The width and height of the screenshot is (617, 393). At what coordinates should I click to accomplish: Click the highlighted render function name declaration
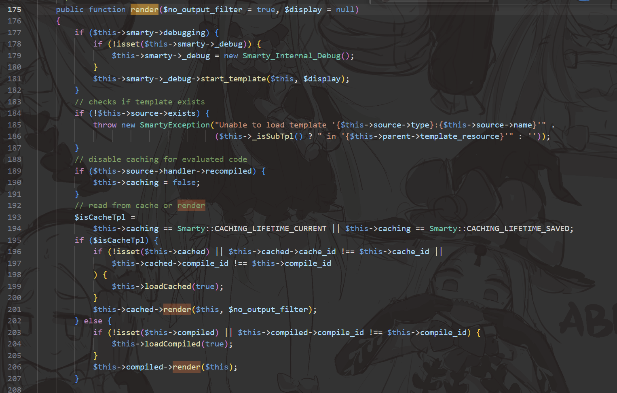[144, 9]
